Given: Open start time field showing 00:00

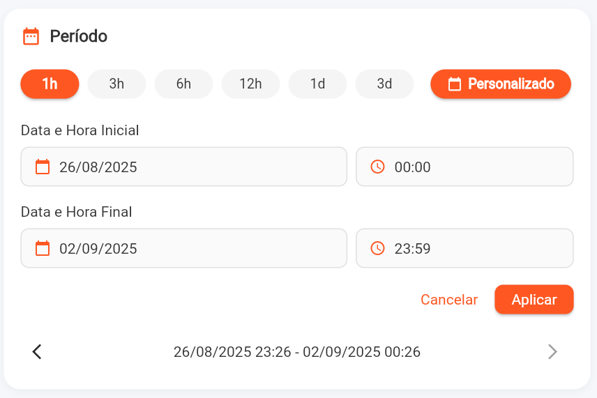Looking at the screenshot, I should coord(464,167).
